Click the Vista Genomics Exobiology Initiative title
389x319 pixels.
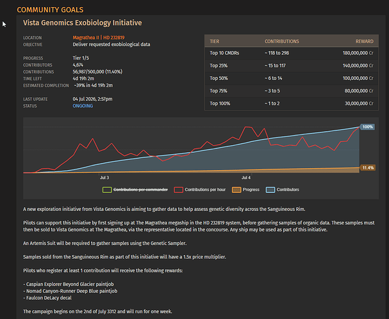tap(83, 23)
